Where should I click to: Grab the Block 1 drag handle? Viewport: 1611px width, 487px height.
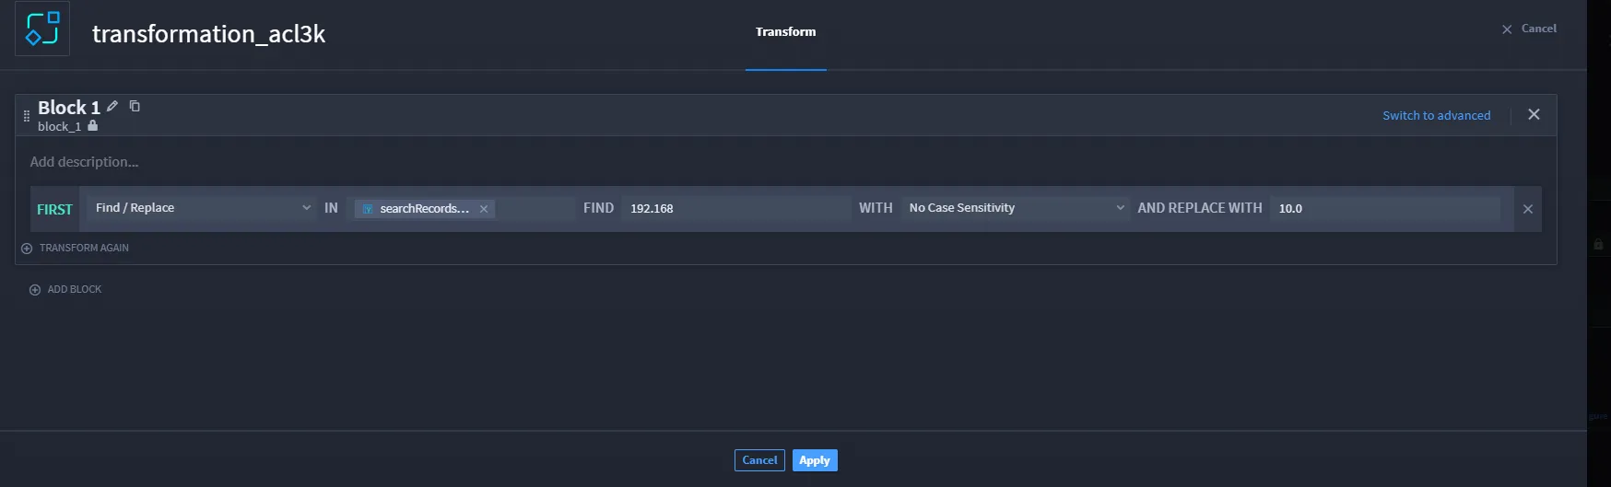tap(26, 116)
